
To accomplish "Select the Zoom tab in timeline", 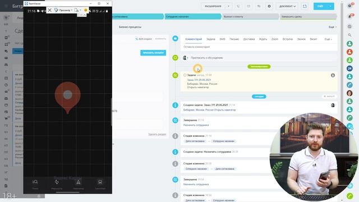I will pyautogui.click(x=275, y=39).
